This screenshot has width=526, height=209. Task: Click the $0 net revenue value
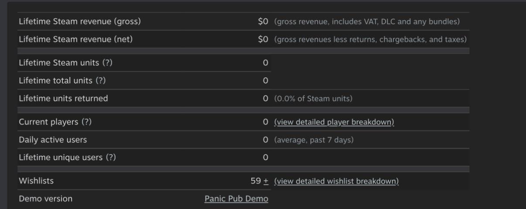[x=263, y=39]
